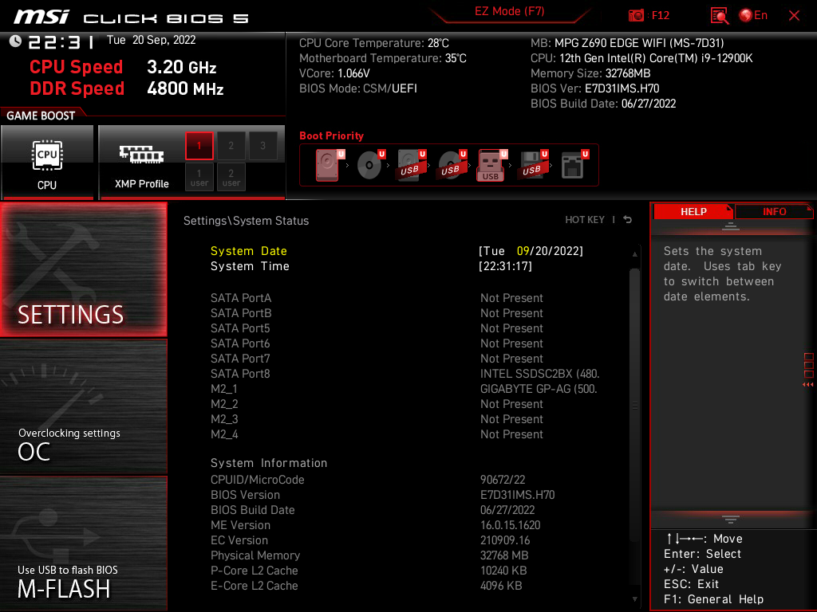
Task: Click the settings list scrollbar track
Action: coord(634,406)
